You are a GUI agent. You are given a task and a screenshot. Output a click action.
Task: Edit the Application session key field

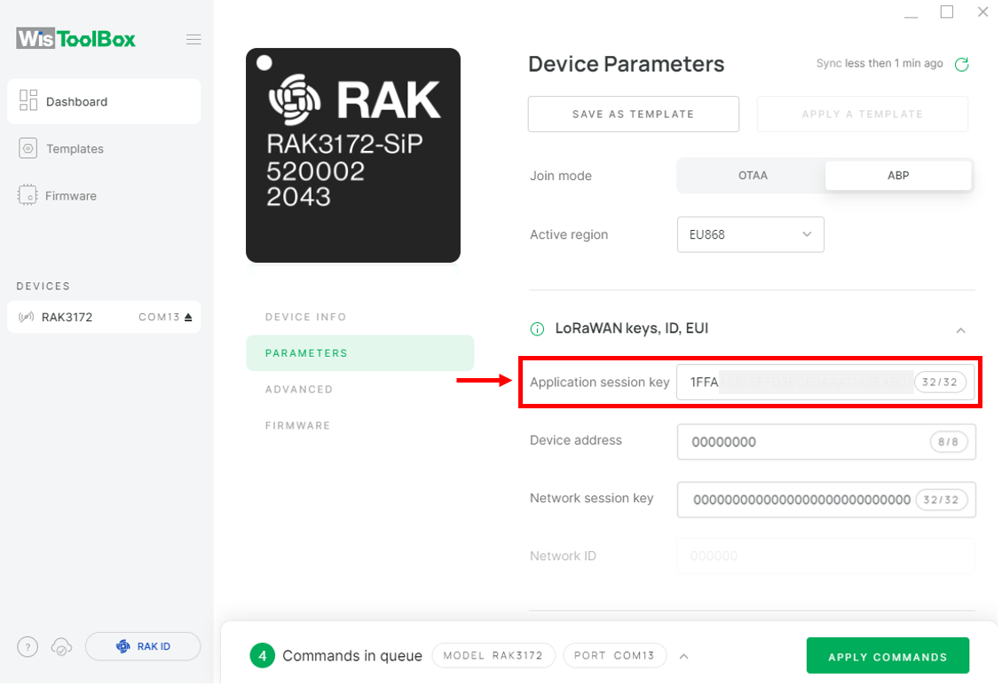[825, 383]
